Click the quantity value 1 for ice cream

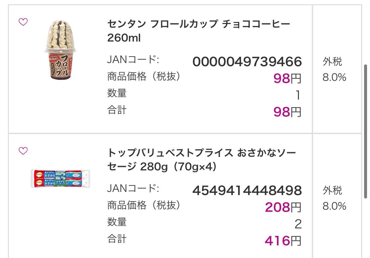click(x=298, y=95)
